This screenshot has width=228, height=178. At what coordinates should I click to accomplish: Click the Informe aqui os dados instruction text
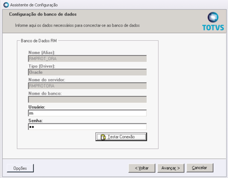(x=78, y=25)
